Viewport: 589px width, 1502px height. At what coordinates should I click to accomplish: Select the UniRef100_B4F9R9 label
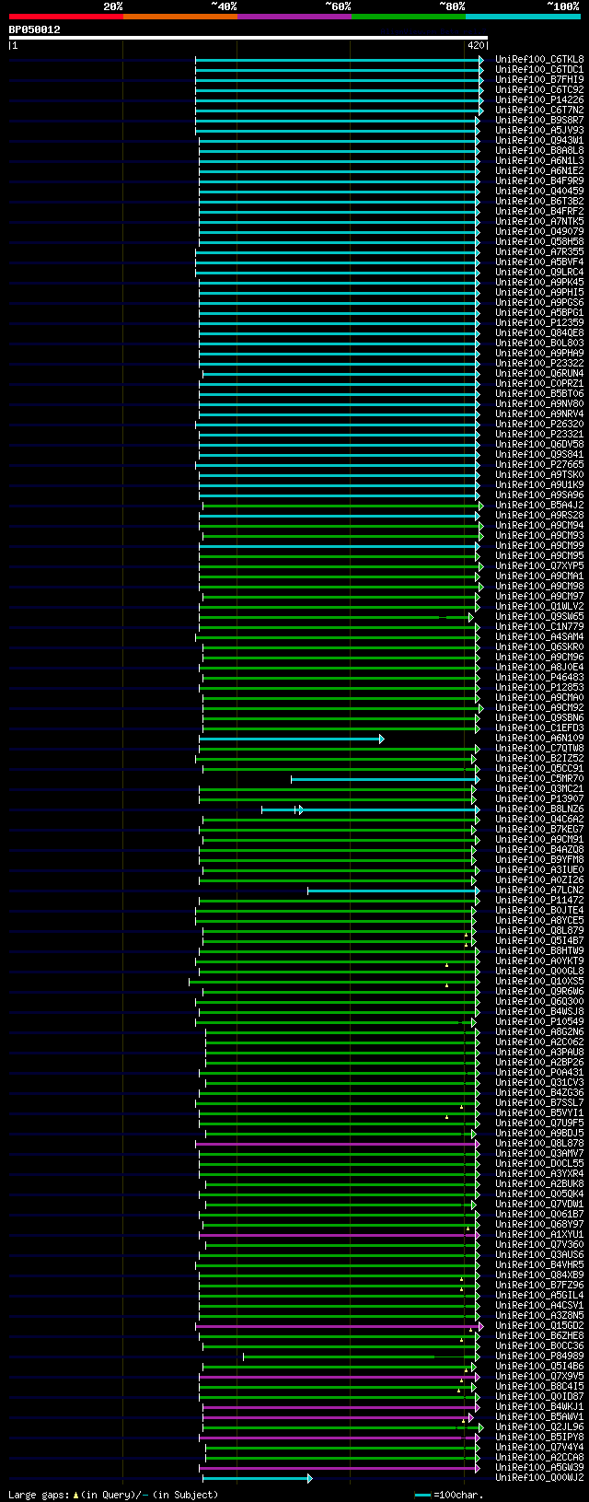(539, 180)
